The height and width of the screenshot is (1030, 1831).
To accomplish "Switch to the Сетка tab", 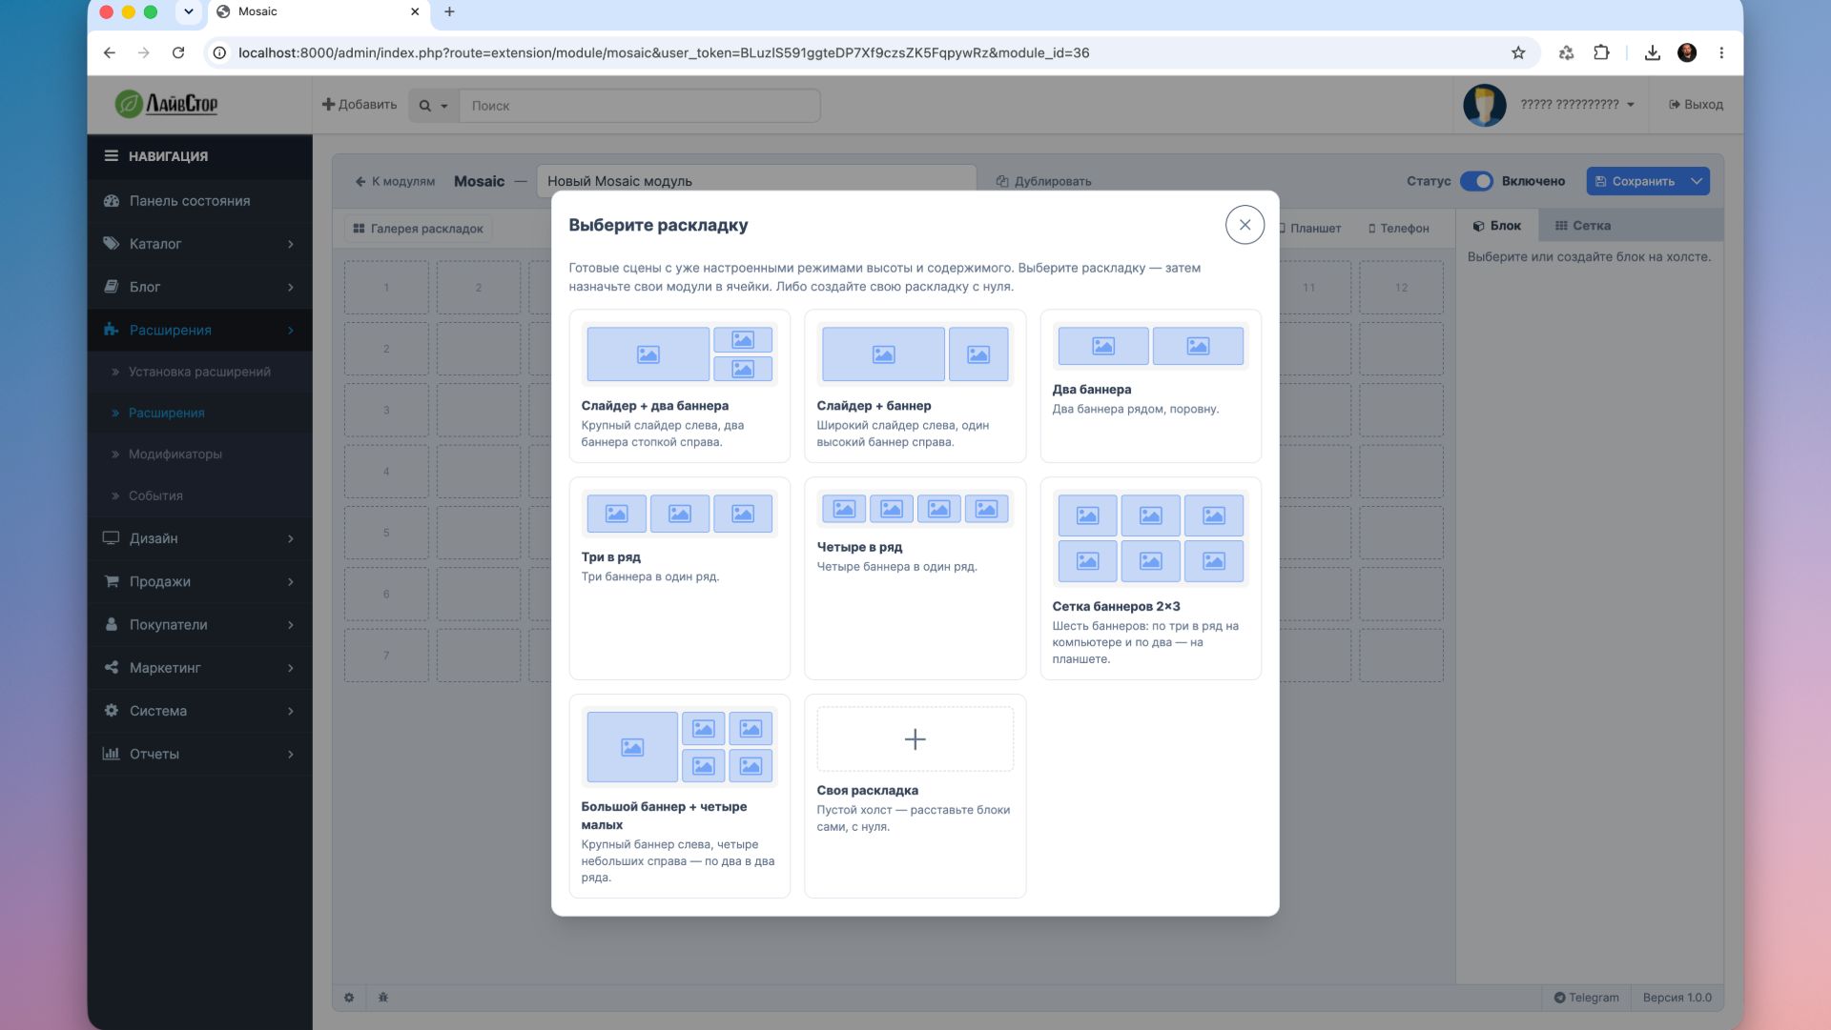I will pos(1583,226).
